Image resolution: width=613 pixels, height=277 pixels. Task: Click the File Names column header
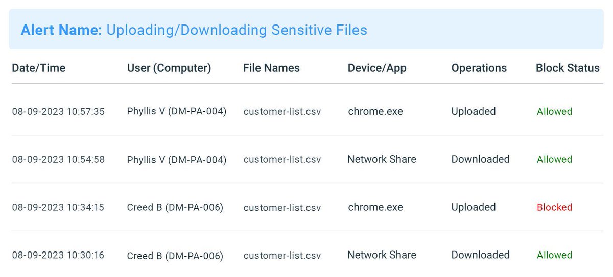(271, 68)
